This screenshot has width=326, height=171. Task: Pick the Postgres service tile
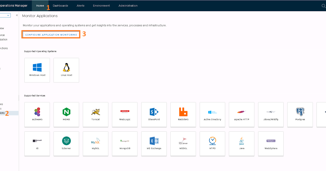tap(300, 114)
